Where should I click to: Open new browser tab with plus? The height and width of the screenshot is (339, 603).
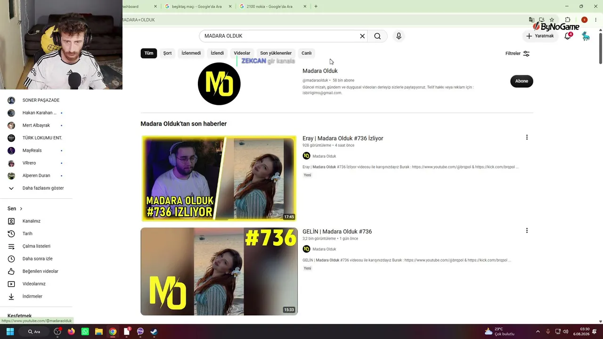pyautogui.click(x=316, y=7)
